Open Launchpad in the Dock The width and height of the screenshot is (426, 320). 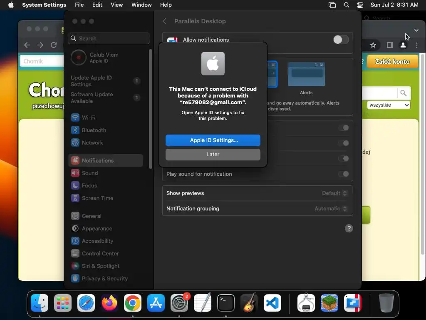63,303
